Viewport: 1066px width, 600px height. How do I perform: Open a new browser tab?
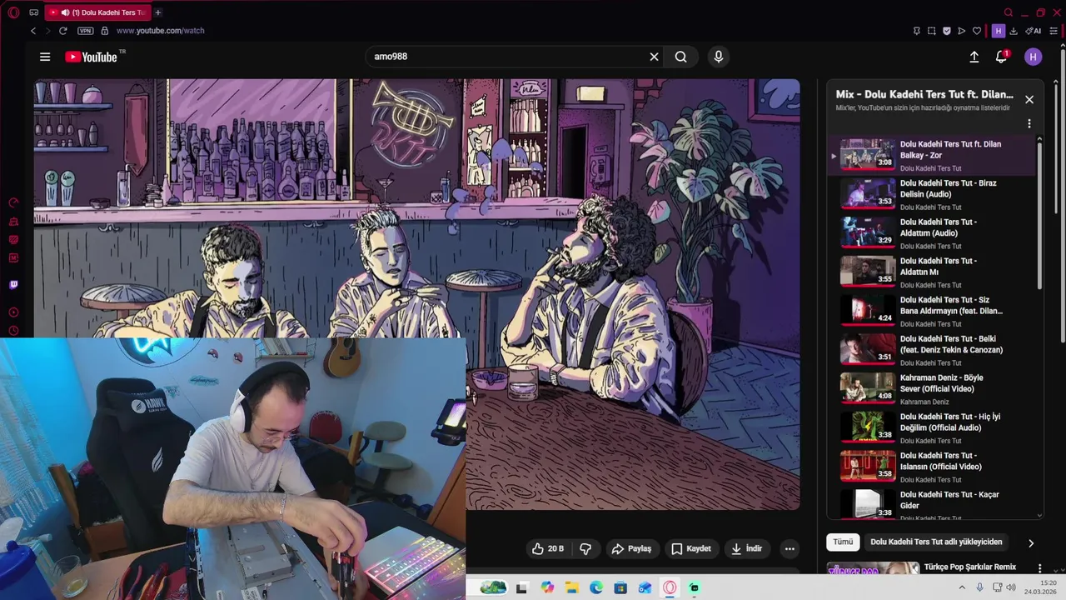point(157,12)
